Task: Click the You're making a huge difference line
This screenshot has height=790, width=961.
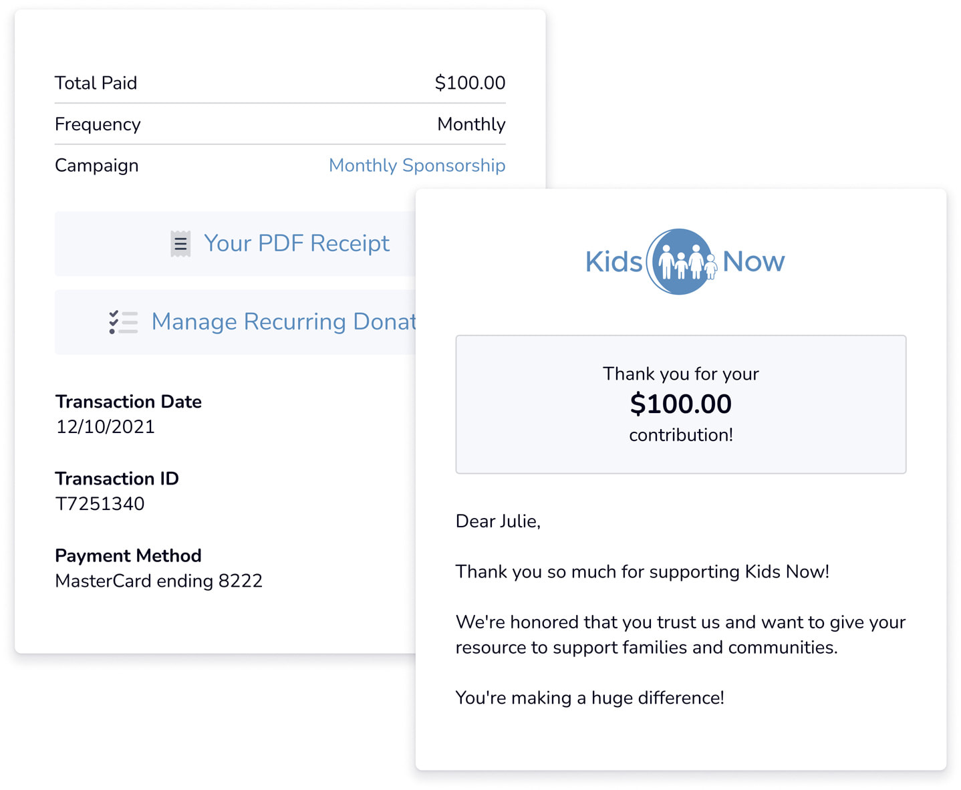Action: tap(589, 698)
